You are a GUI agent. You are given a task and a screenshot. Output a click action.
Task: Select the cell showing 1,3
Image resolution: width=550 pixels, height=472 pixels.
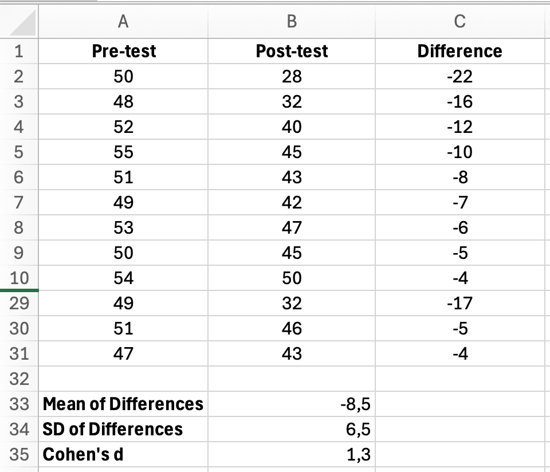point(291,454)
